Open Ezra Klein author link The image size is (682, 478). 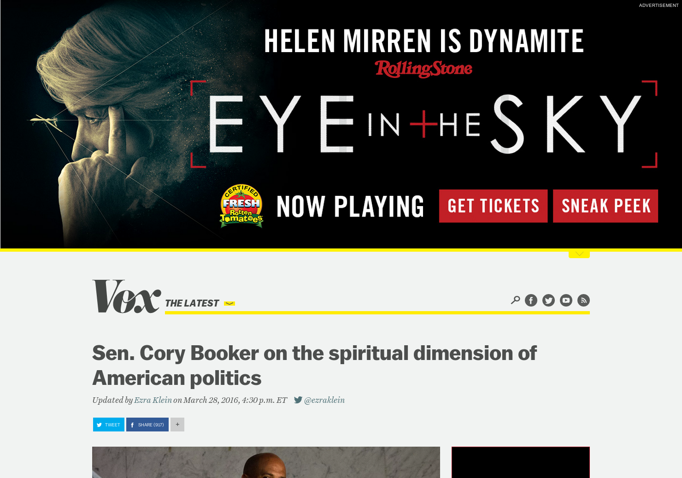(153, 400)
